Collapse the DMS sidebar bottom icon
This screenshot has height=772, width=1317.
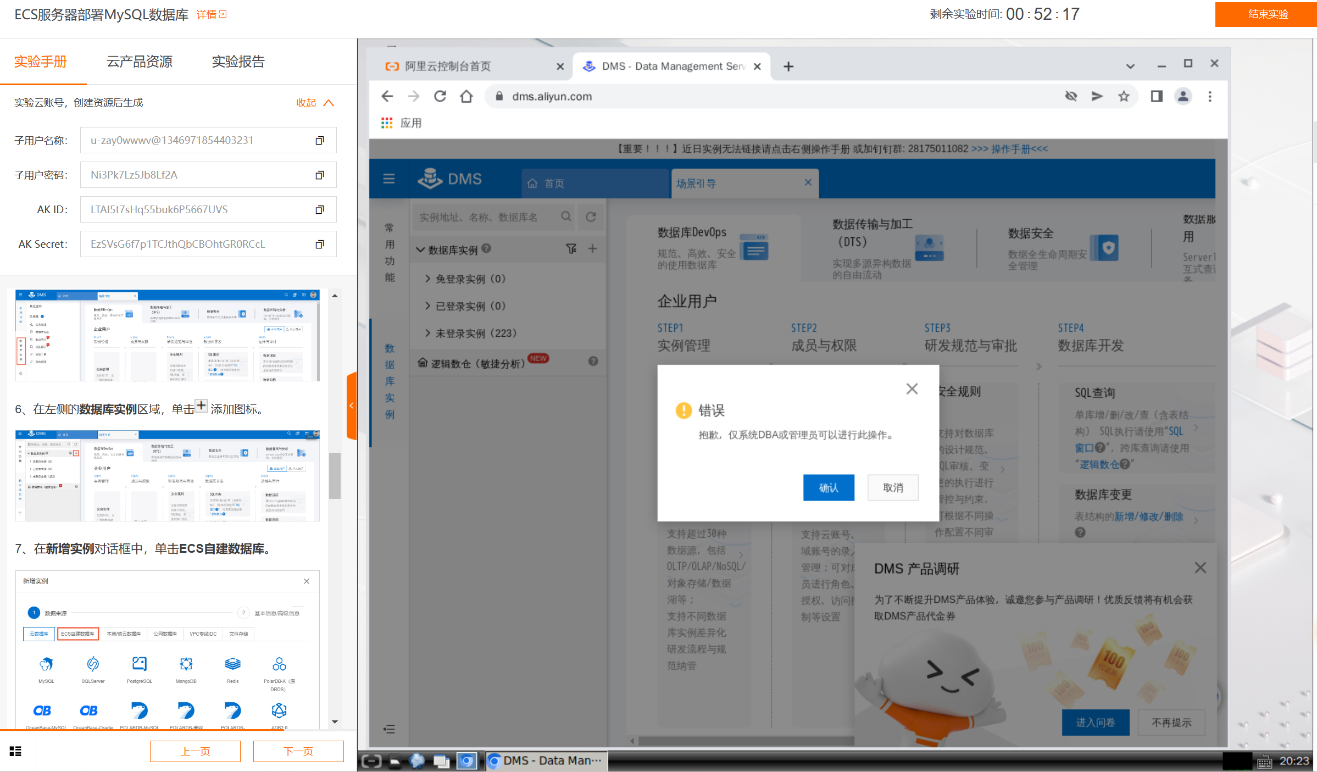click(x=389, y=730)
